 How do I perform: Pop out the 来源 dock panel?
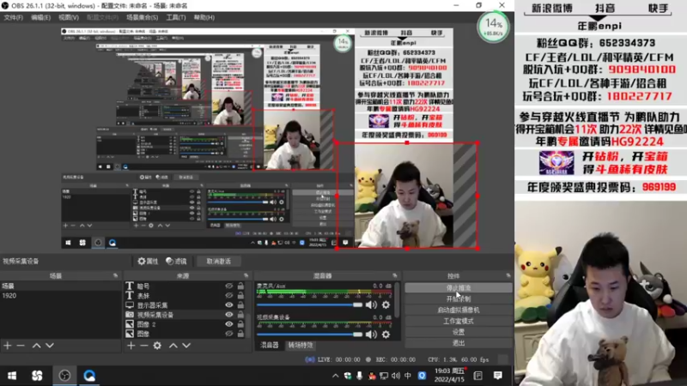click(x=246, y=275)
